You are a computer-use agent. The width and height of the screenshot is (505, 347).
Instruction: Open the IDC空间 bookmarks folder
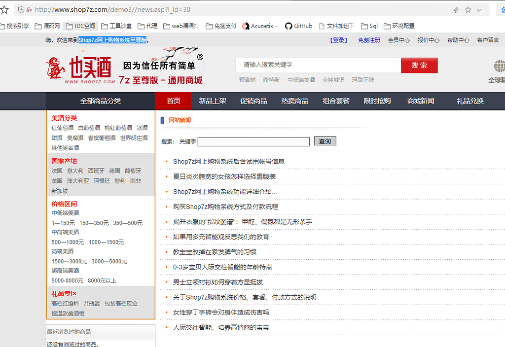click(80, 26)
